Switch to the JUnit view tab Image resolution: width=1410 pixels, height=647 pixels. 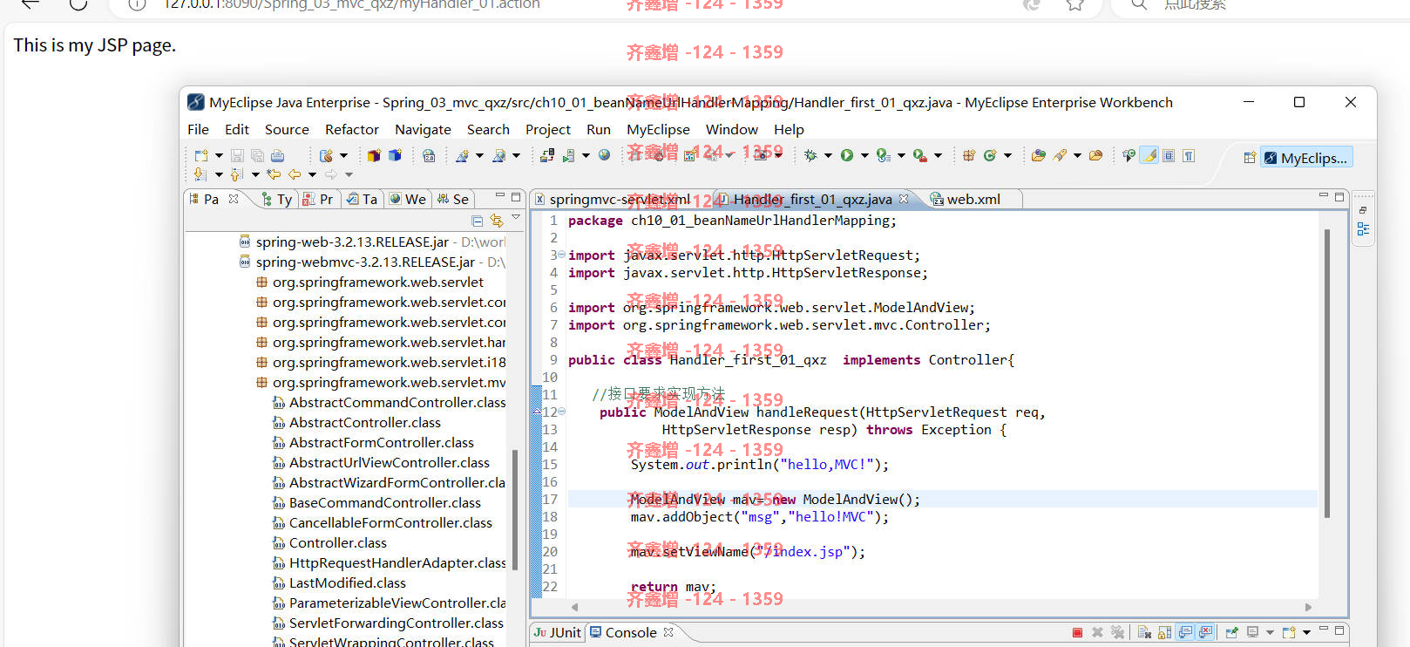click(557, 632)
